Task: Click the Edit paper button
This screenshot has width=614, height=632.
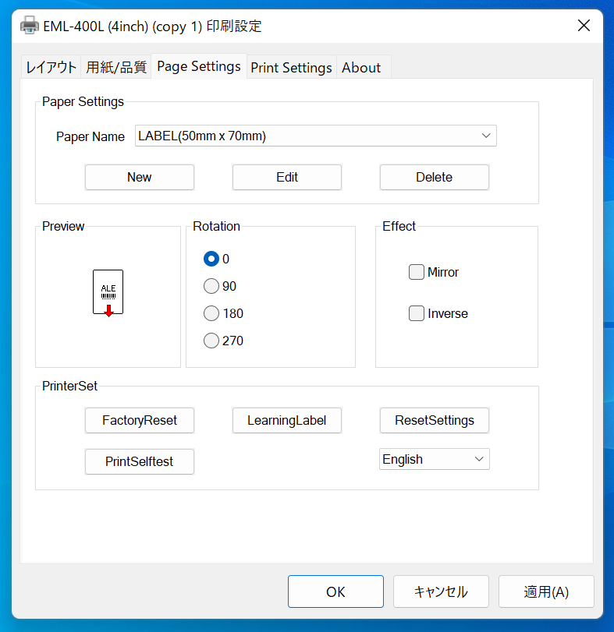Action: point(287,178)
